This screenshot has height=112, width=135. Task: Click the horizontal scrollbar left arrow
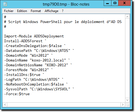pos(5,105)
